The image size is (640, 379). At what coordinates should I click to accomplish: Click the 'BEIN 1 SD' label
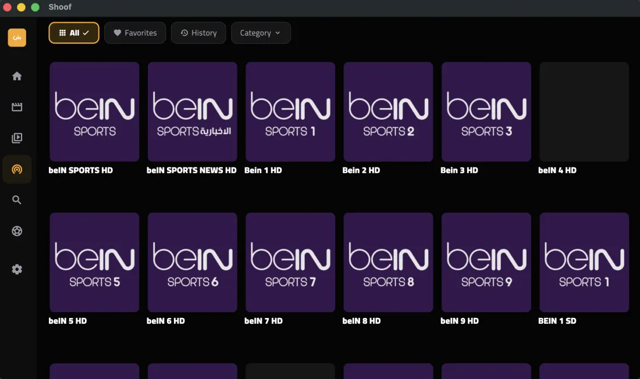click(557, 321)
